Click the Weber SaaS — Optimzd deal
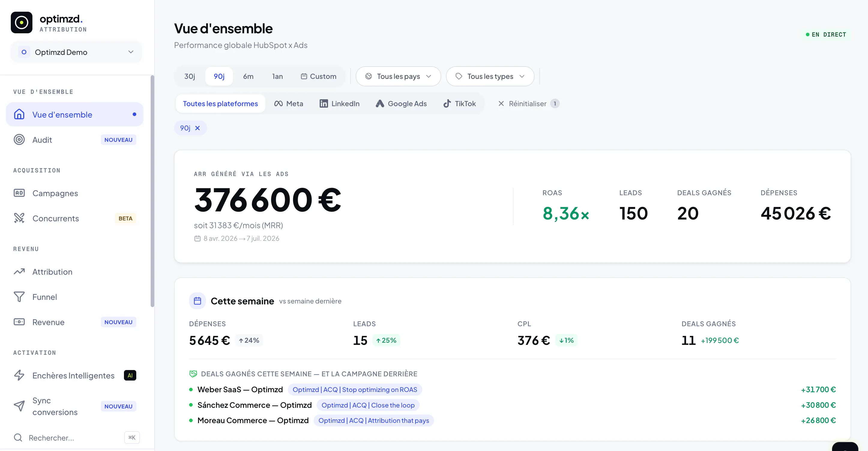 pyautogui.click(x=240, y=390)
